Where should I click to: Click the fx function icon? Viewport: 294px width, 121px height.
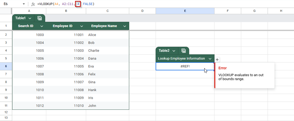(x=33, y=4)
